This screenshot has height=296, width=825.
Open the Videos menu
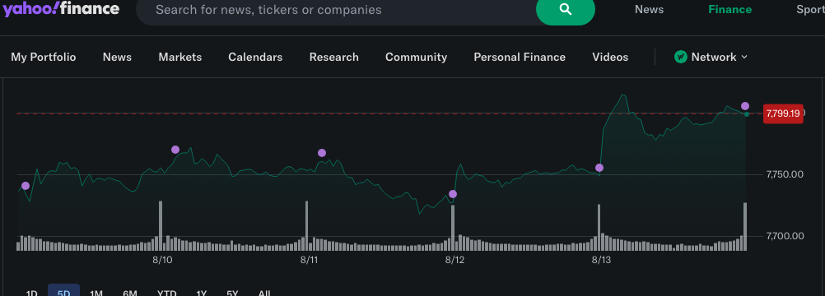pyautogui.click(x=610, y=57)
